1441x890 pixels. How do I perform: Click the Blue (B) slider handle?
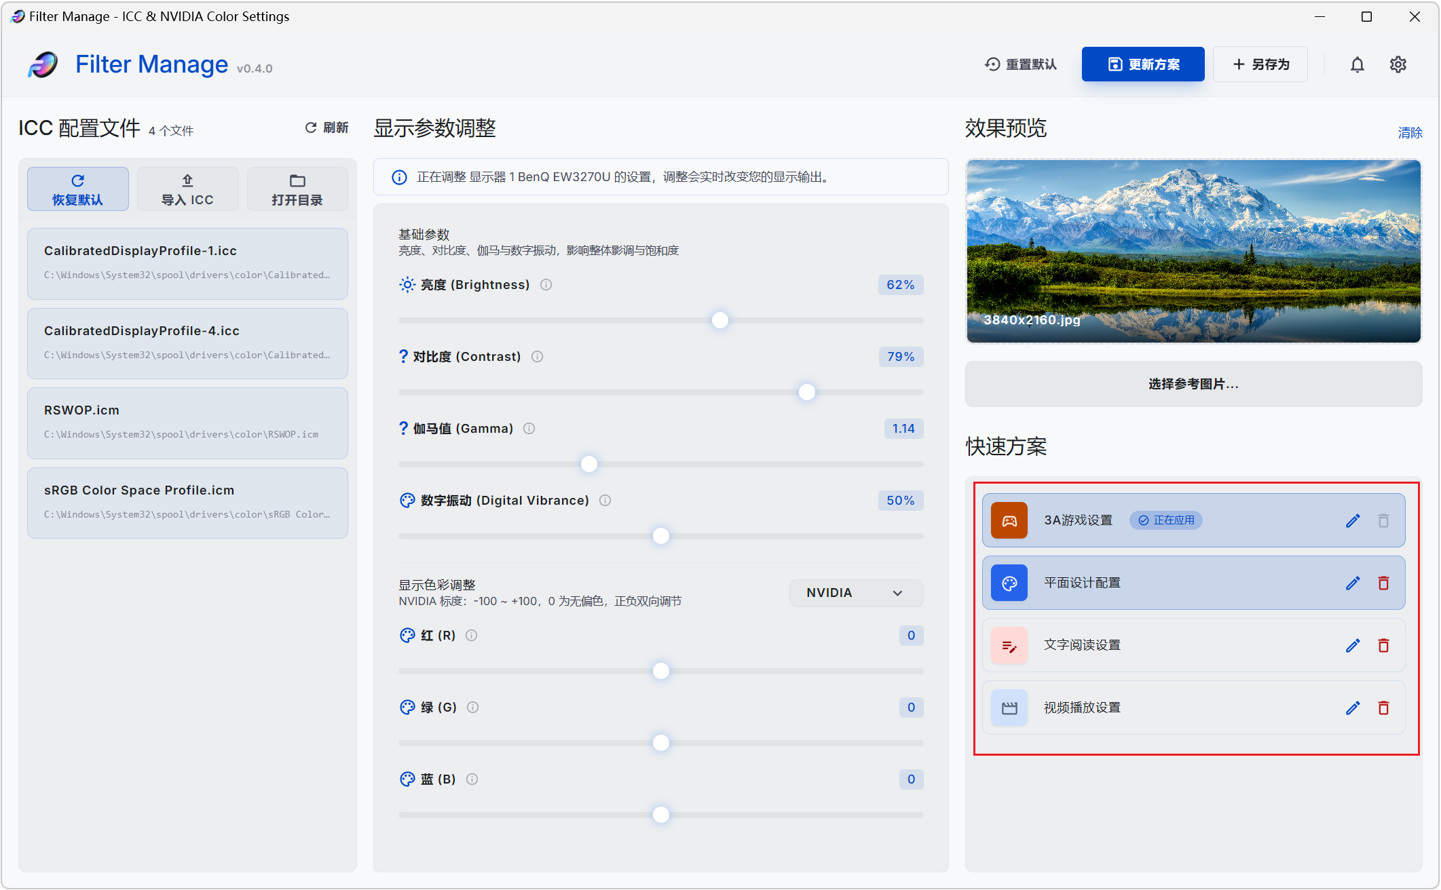pyautogui.click(x=661, y=815)
